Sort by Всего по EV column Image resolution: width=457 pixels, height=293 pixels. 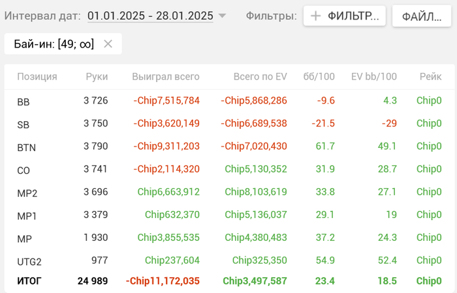pos(260,77)
